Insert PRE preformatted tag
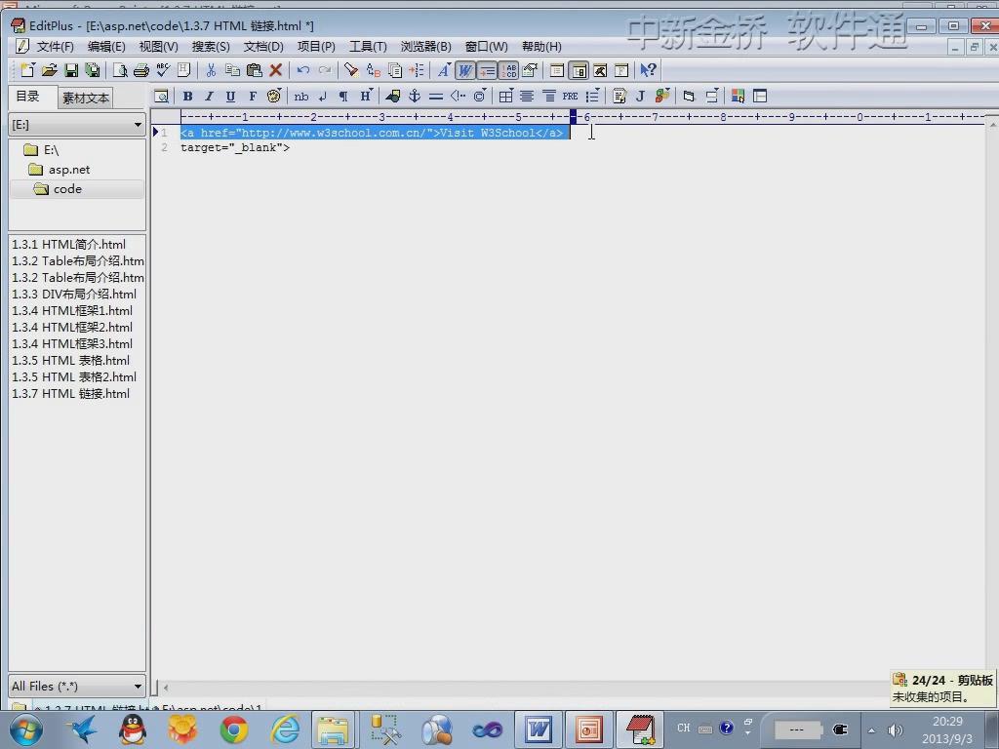 pyautogui.click(x=570, y=97)
